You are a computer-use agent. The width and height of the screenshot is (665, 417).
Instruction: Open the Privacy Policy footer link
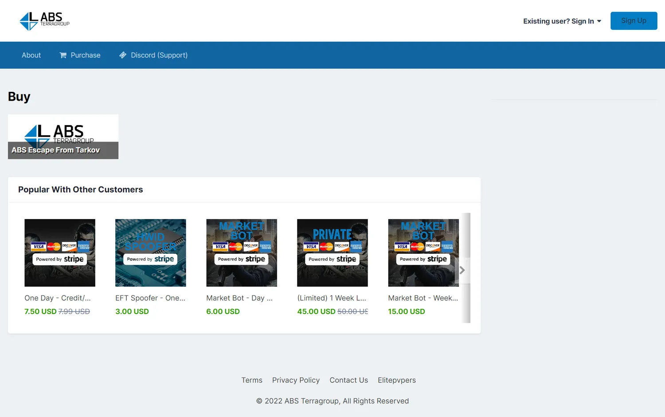[296, 380]
